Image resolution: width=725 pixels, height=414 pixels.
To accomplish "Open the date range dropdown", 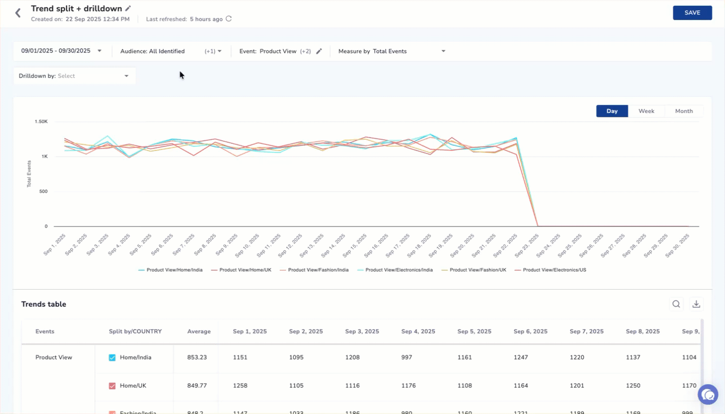I will coord(61,51).
